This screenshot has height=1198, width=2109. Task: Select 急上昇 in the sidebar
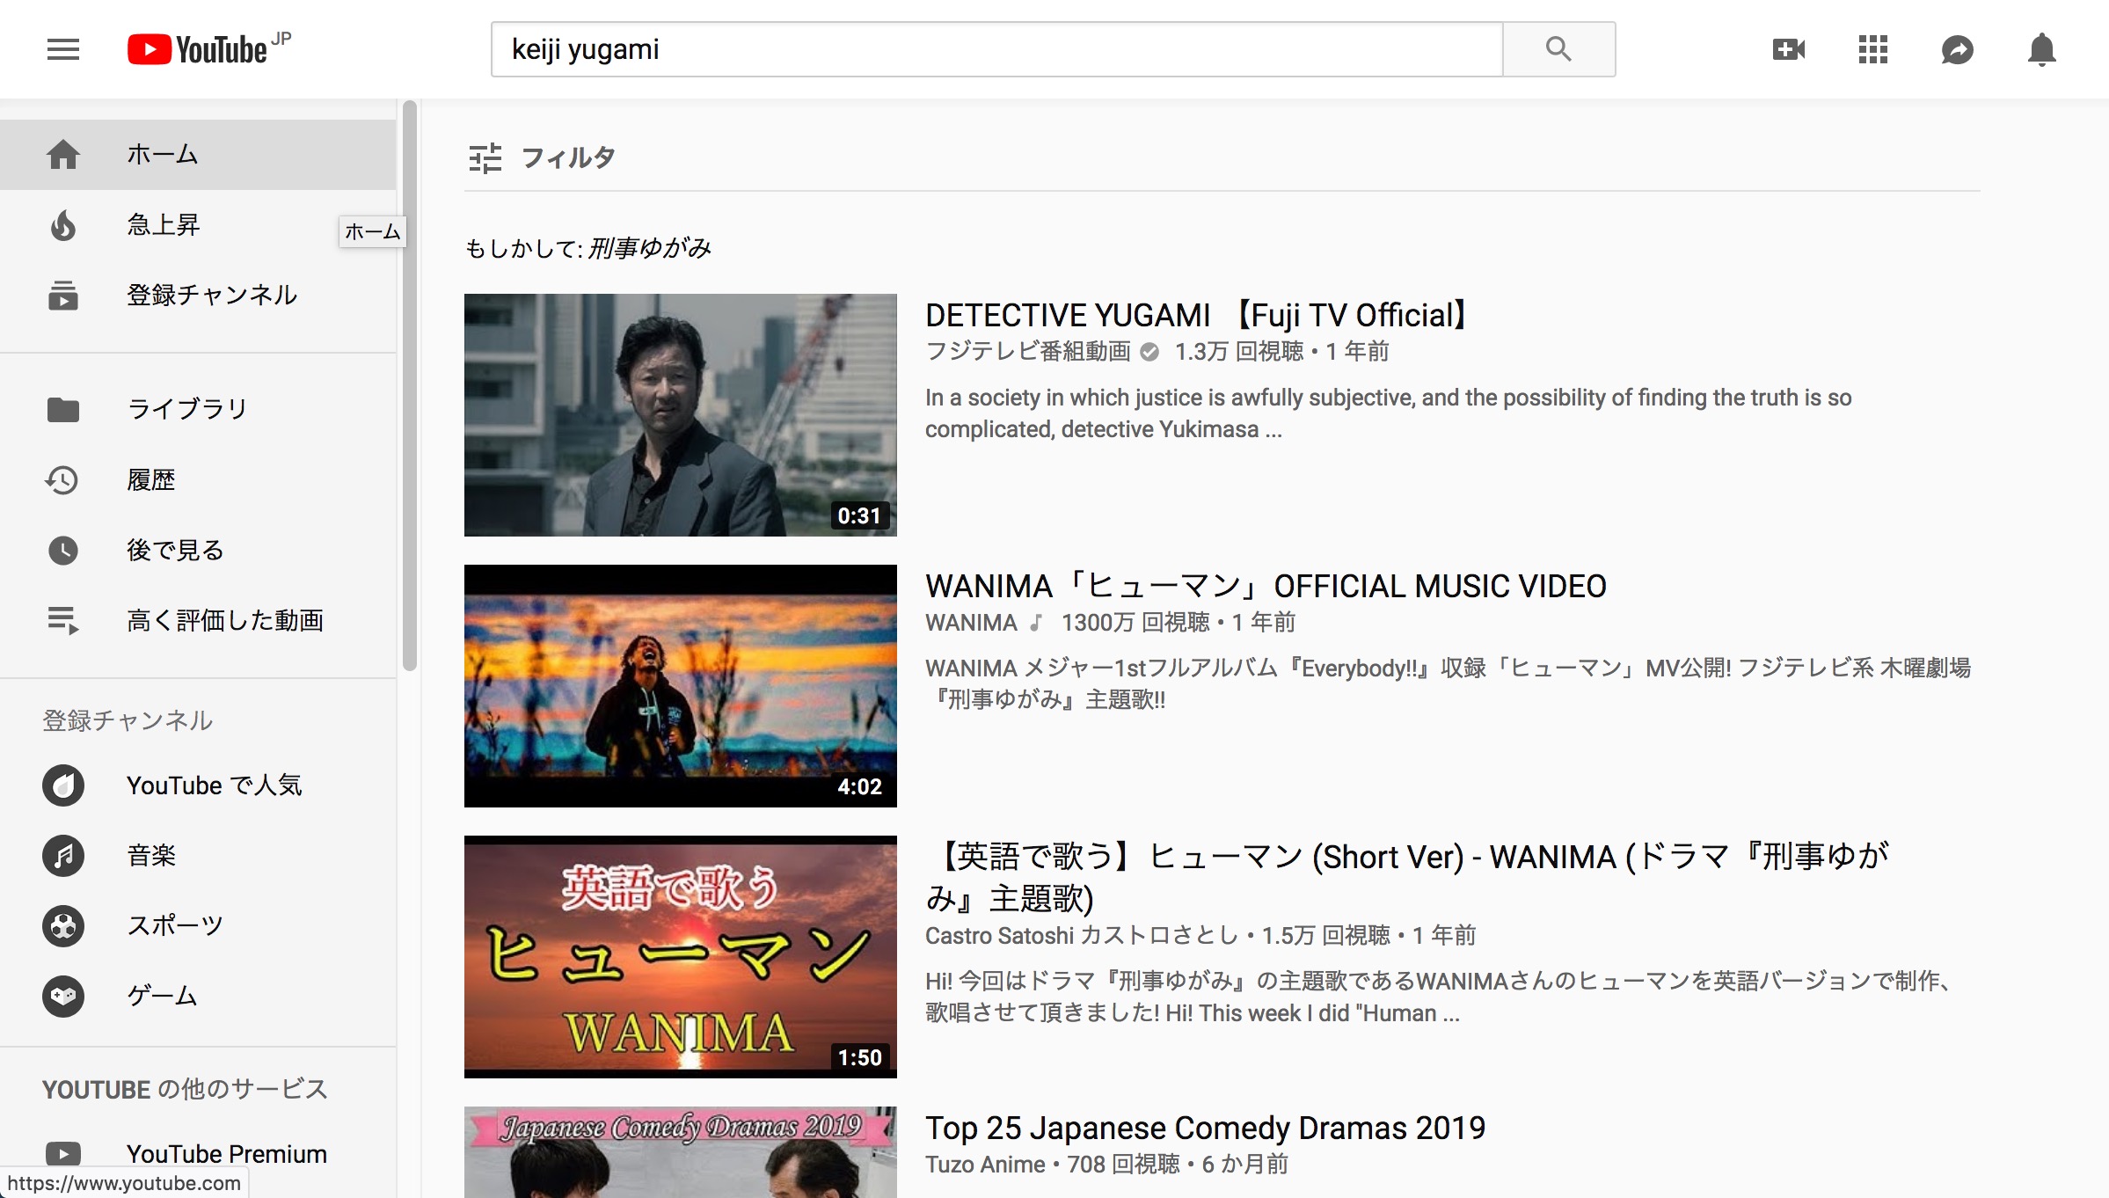(x=198, y=225)
